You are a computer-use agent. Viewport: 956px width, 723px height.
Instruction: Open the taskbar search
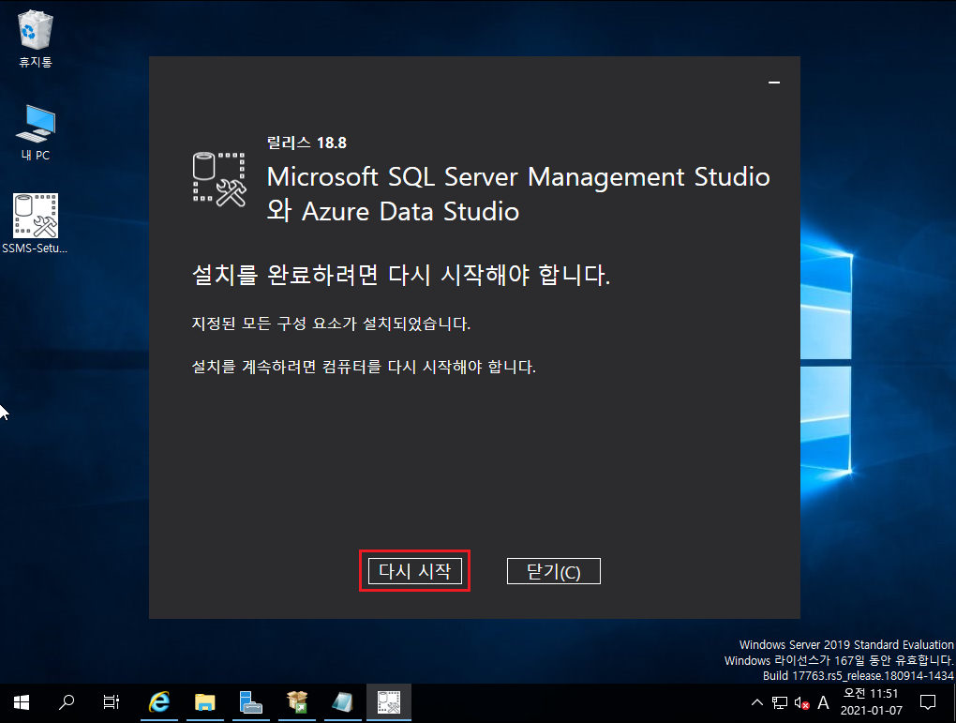67,703
